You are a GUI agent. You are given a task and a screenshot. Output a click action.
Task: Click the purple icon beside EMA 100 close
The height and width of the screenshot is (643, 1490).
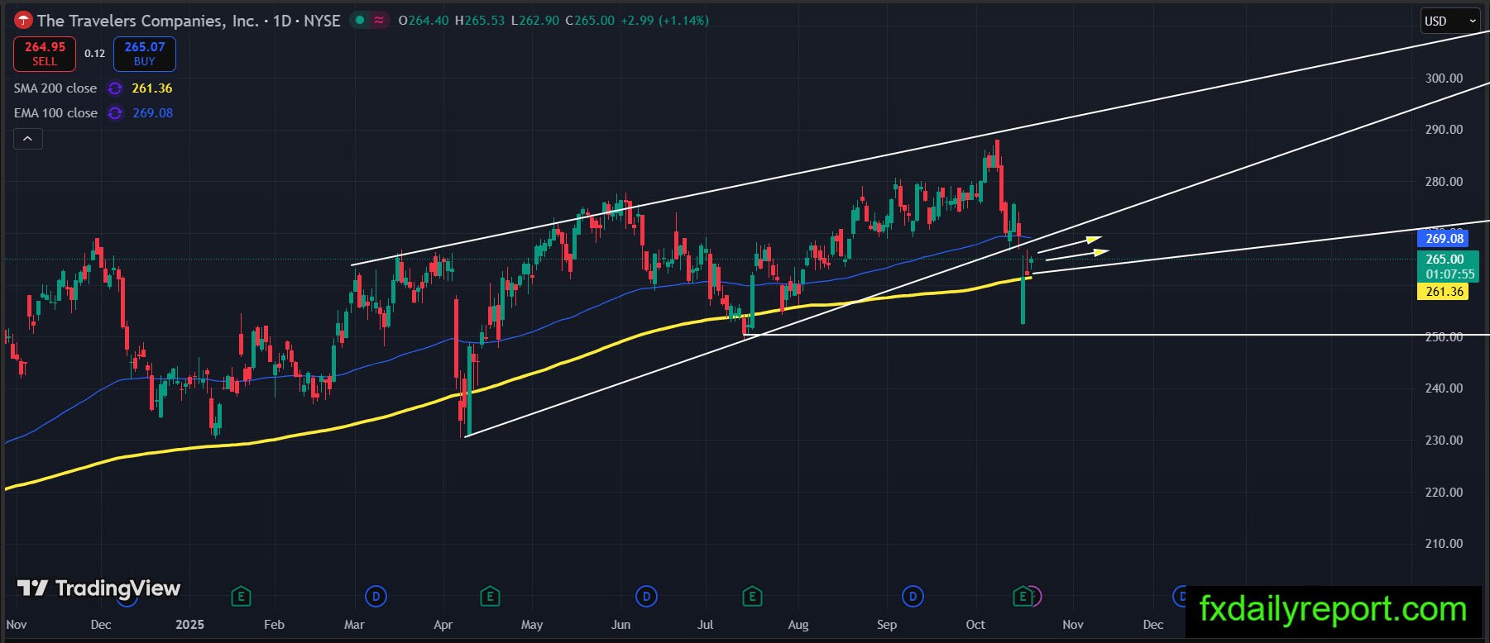115,113
